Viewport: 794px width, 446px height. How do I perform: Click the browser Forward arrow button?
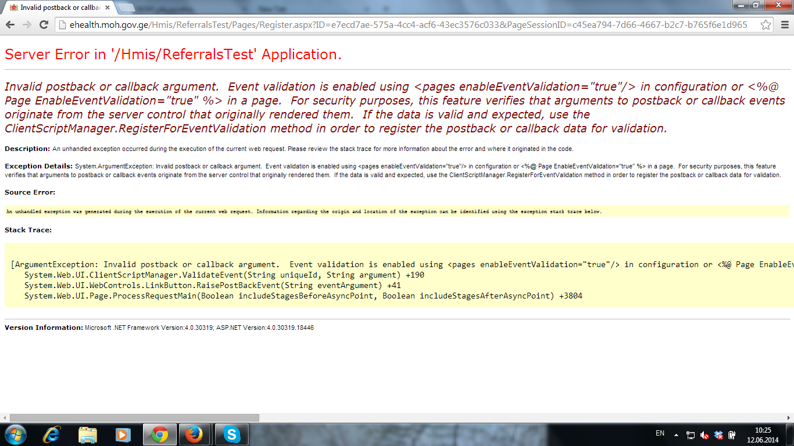[27, 24]
